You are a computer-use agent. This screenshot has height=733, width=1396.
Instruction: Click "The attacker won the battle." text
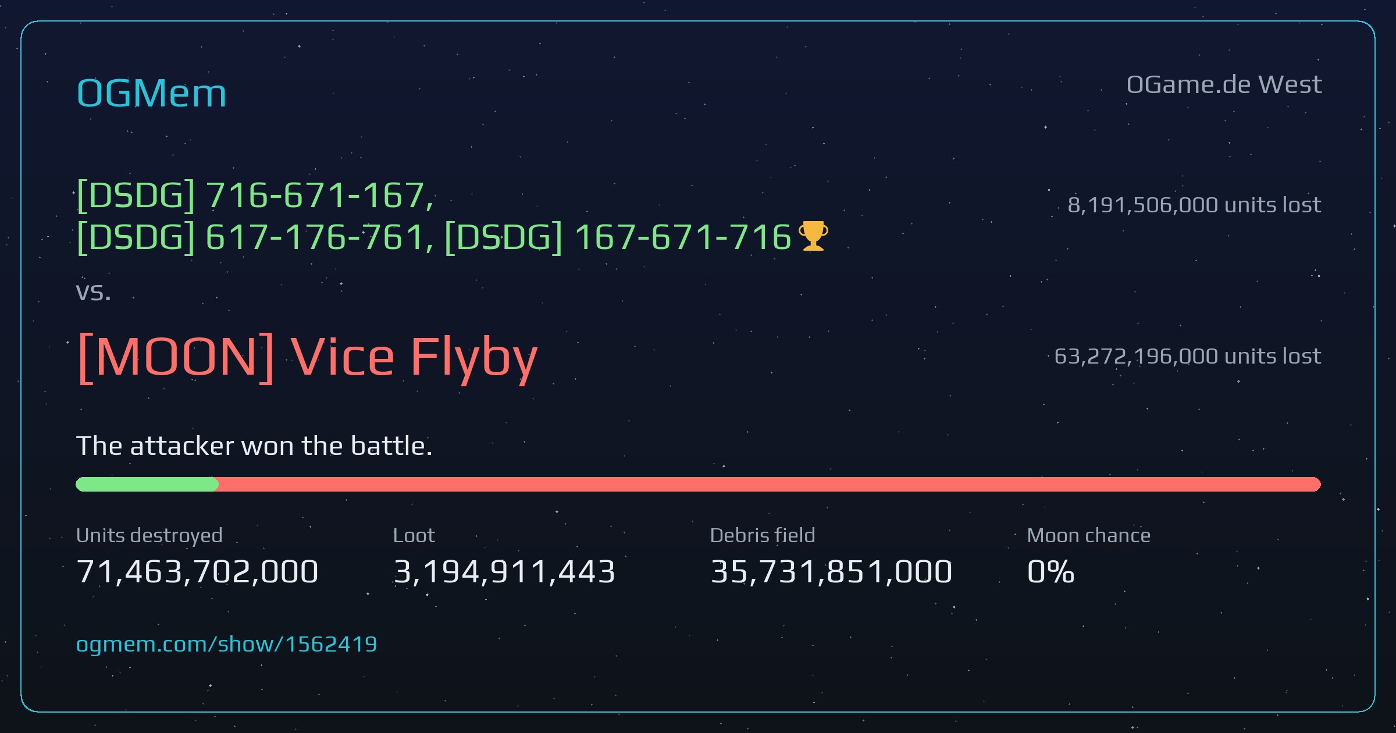click(254, 446)
